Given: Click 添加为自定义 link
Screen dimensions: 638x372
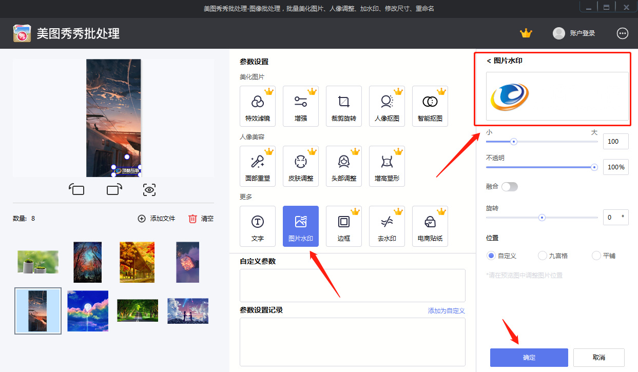Looking at the screenshot, I should coord(447,311).
